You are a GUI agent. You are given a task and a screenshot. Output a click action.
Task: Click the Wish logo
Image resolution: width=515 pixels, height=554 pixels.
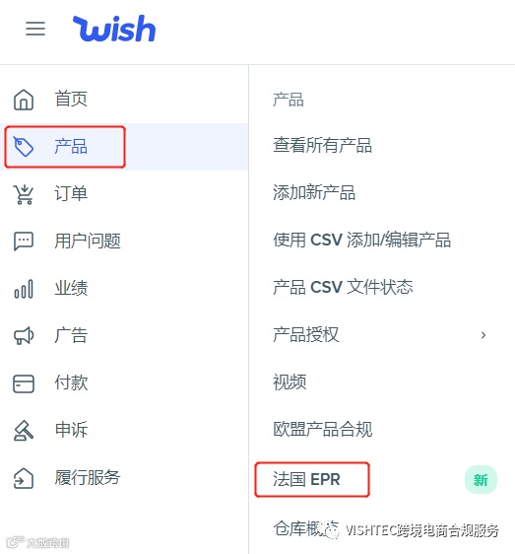114,29
